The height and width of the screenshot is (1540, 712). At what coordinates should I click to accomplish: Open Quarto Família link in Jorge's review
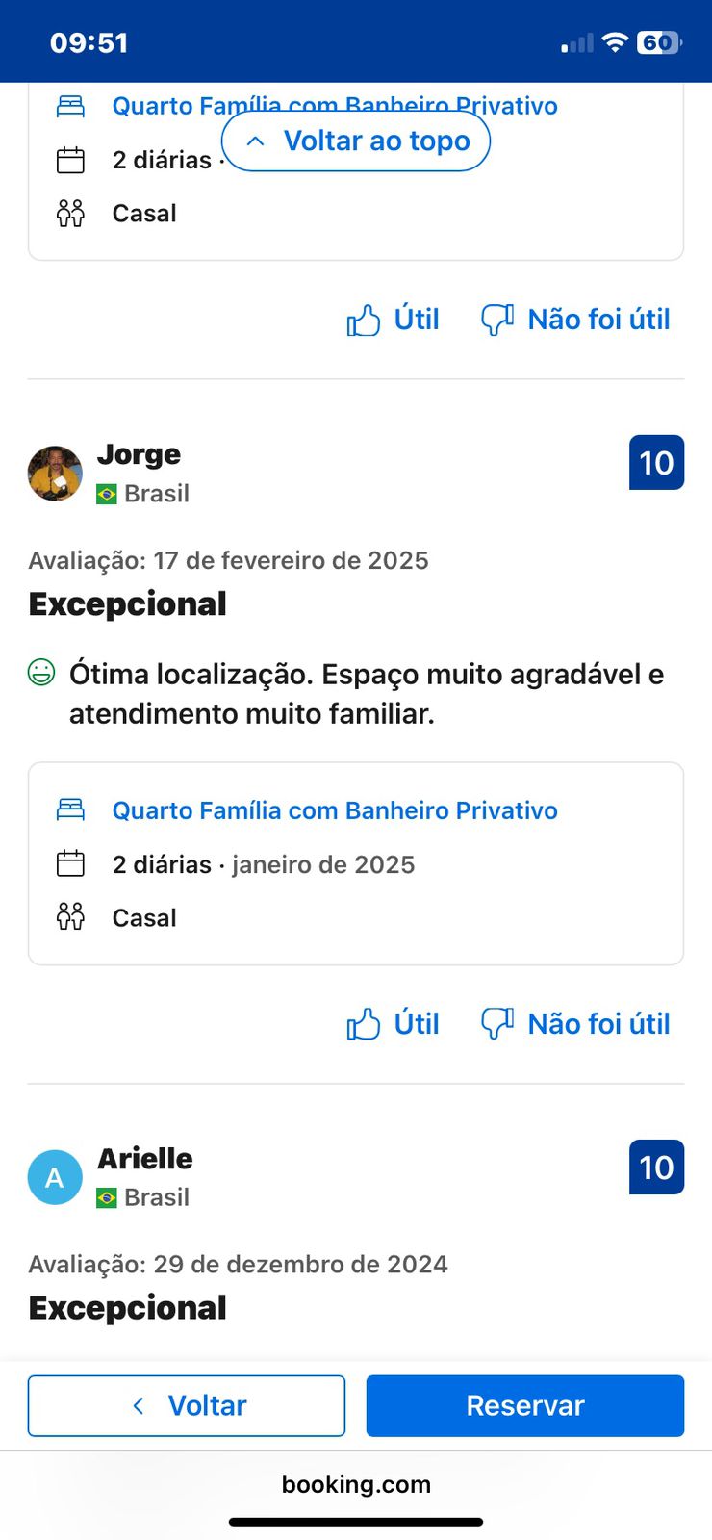[335, 810]
